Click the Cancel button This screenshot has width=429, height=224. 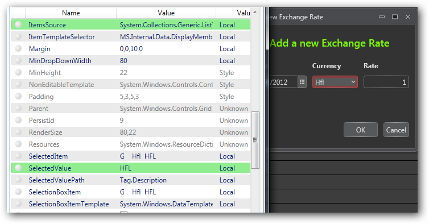396,130
